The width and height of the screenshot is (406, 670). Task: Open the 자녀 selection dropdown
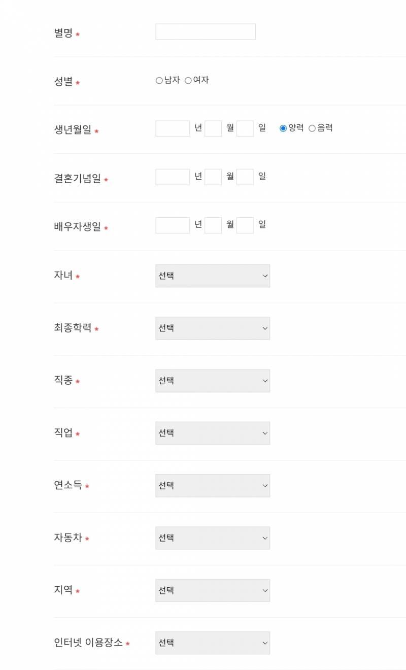tap(212, 276)
